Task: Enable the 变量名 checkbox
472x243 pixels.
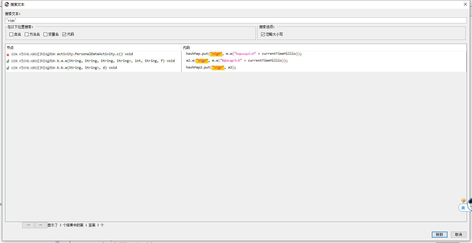Action: (x=46, y=35)
